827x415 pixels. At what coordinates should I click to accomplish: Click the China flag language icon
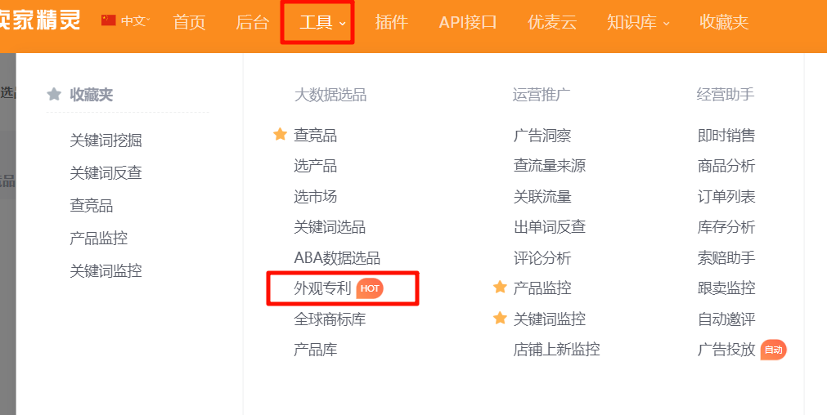(x=109, y=21)
